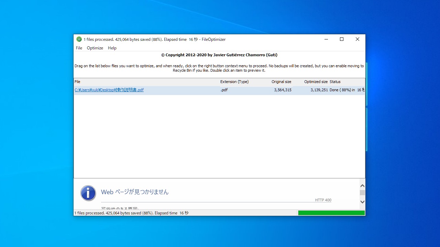Viewport: 440px width, 247px height.
Task: Click the green progress bar in the status bar
Action: (x=331, y=213)
